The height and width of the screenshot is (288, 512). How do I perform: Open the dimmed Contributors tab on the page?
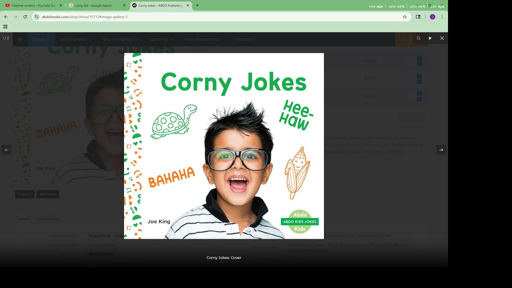point(48,219)
